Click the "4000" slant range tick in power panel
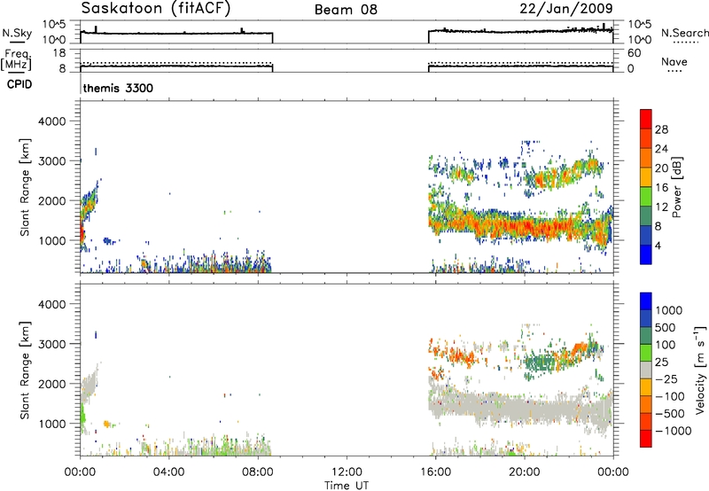Screen dimensions: 709x491 51,121
